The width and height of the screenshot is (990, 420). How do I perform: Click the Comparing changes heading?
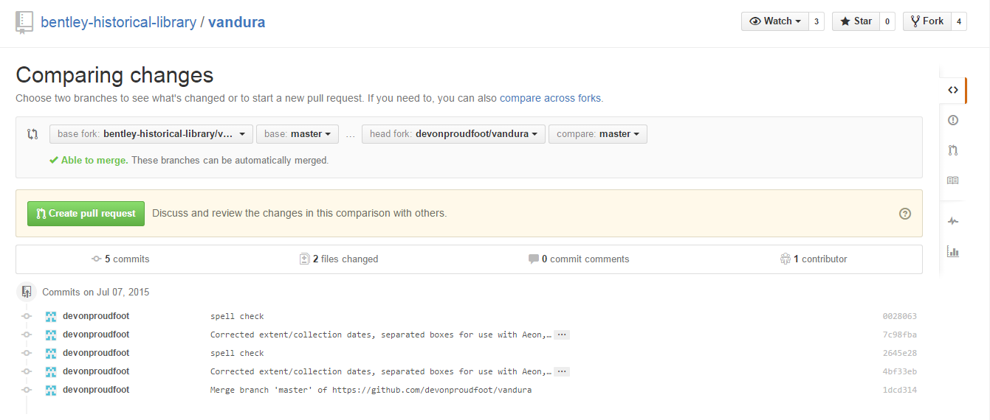point(114,75)
